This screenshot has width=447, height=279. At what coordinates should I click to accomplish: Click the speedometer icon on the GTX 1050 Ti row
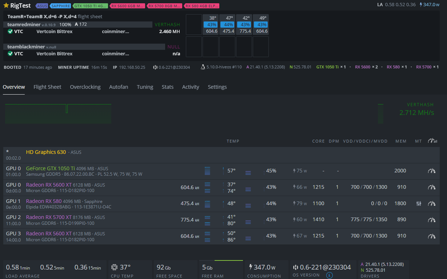click(432, 171)
